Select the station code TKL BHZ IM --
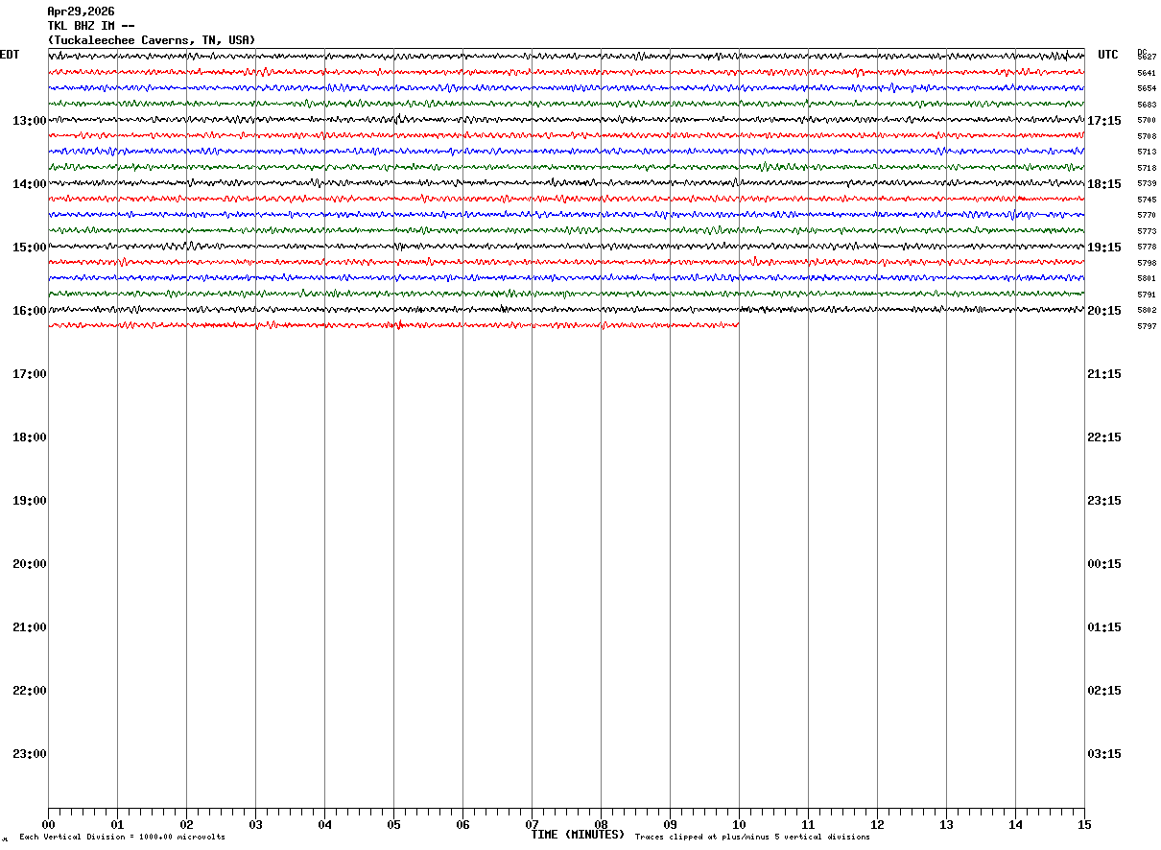The height and width of the screenshot is (850, 1161). [x=91, y=26]
